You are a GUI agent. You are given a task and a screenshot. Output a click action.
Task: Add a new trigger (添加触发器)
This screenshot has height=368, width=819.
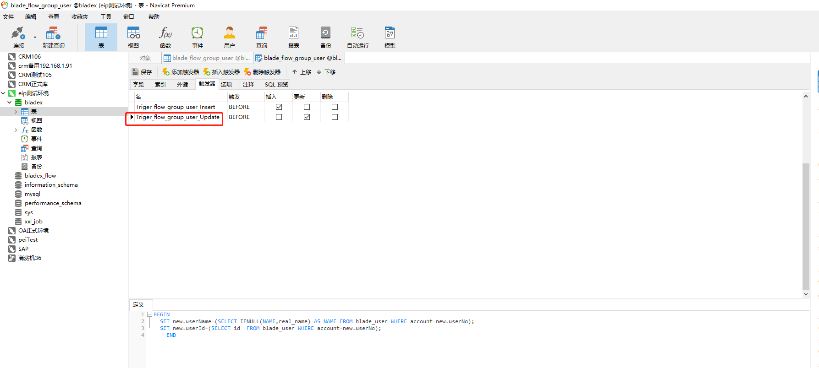click(x=181, y=72)
